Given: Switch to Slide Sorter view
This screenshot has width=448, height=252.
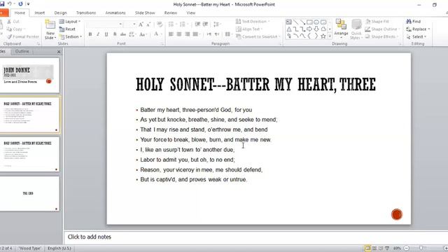Looking at the screenshot, I should [374, 248].
